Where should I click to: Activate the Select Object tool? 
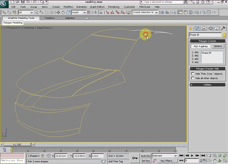point(36,13)
